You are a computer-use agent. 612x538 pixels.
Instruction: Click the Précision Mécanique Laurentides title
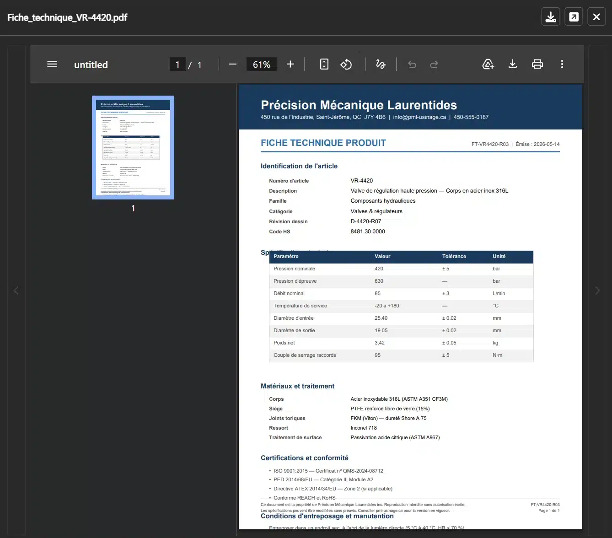click(359, 105)
